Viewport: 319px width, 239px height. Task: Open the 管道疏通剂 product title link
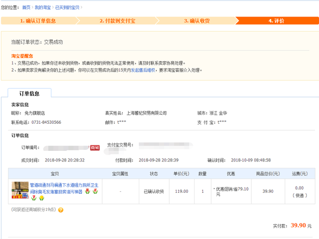64,188
